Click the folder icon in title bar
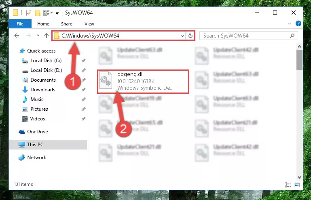Viewport: 311px width, 200px height. 15,13
